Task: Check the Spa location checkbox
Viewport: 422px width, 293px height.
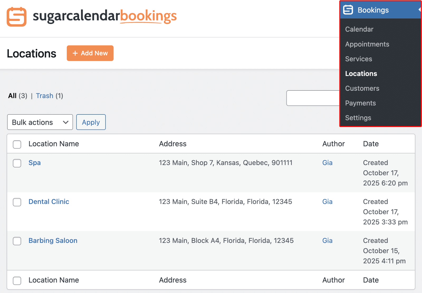Action: (x=17, y=163)
